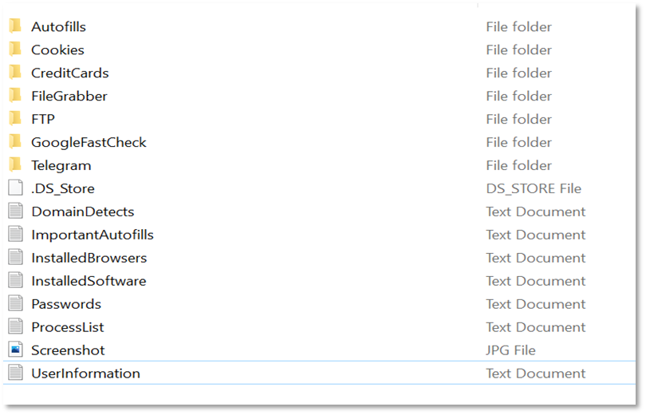Select the ProcessList file name
The height and width of the screenshot is (415, 646).
coord(68,326)
